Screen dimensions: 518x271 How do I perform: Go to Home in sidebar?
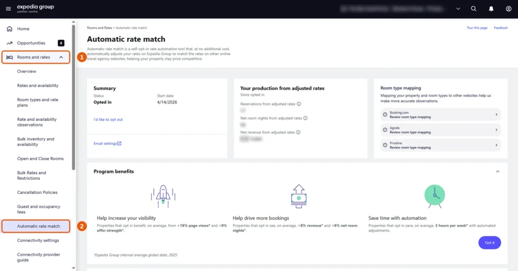[23, 29]
